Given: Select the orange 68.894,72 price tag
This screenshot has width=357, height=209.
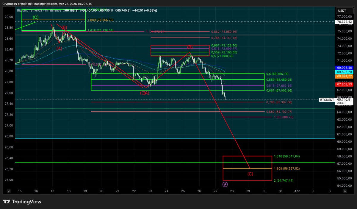Looking at the screenshot, I should pos(344,76).
